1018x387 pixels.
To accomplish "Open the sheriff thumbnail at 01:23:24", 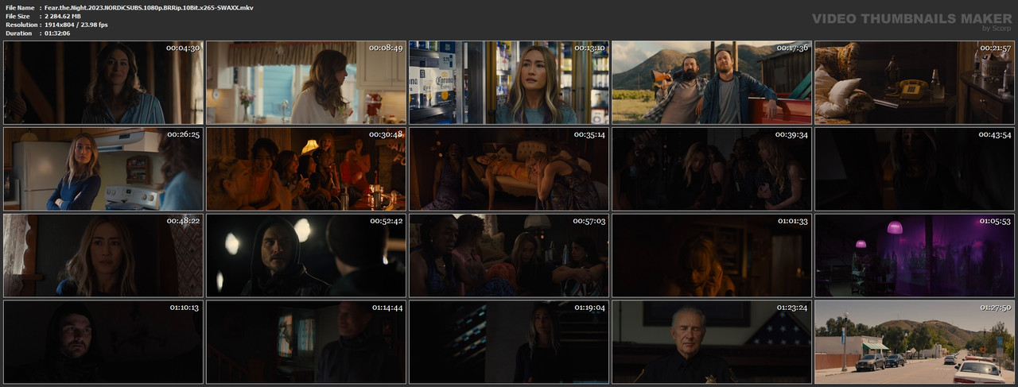I will [x=711, y=342].
